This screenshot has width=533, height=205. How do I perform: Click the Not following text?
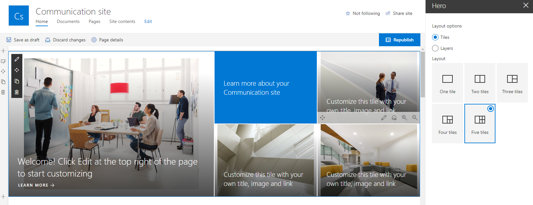tap(366, 13)
